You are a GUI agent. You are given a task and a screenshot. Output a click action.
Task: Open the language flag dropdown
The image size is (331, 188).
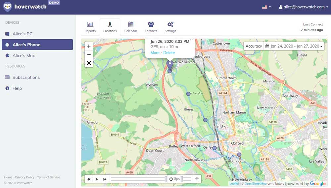(x=266, y=7)
